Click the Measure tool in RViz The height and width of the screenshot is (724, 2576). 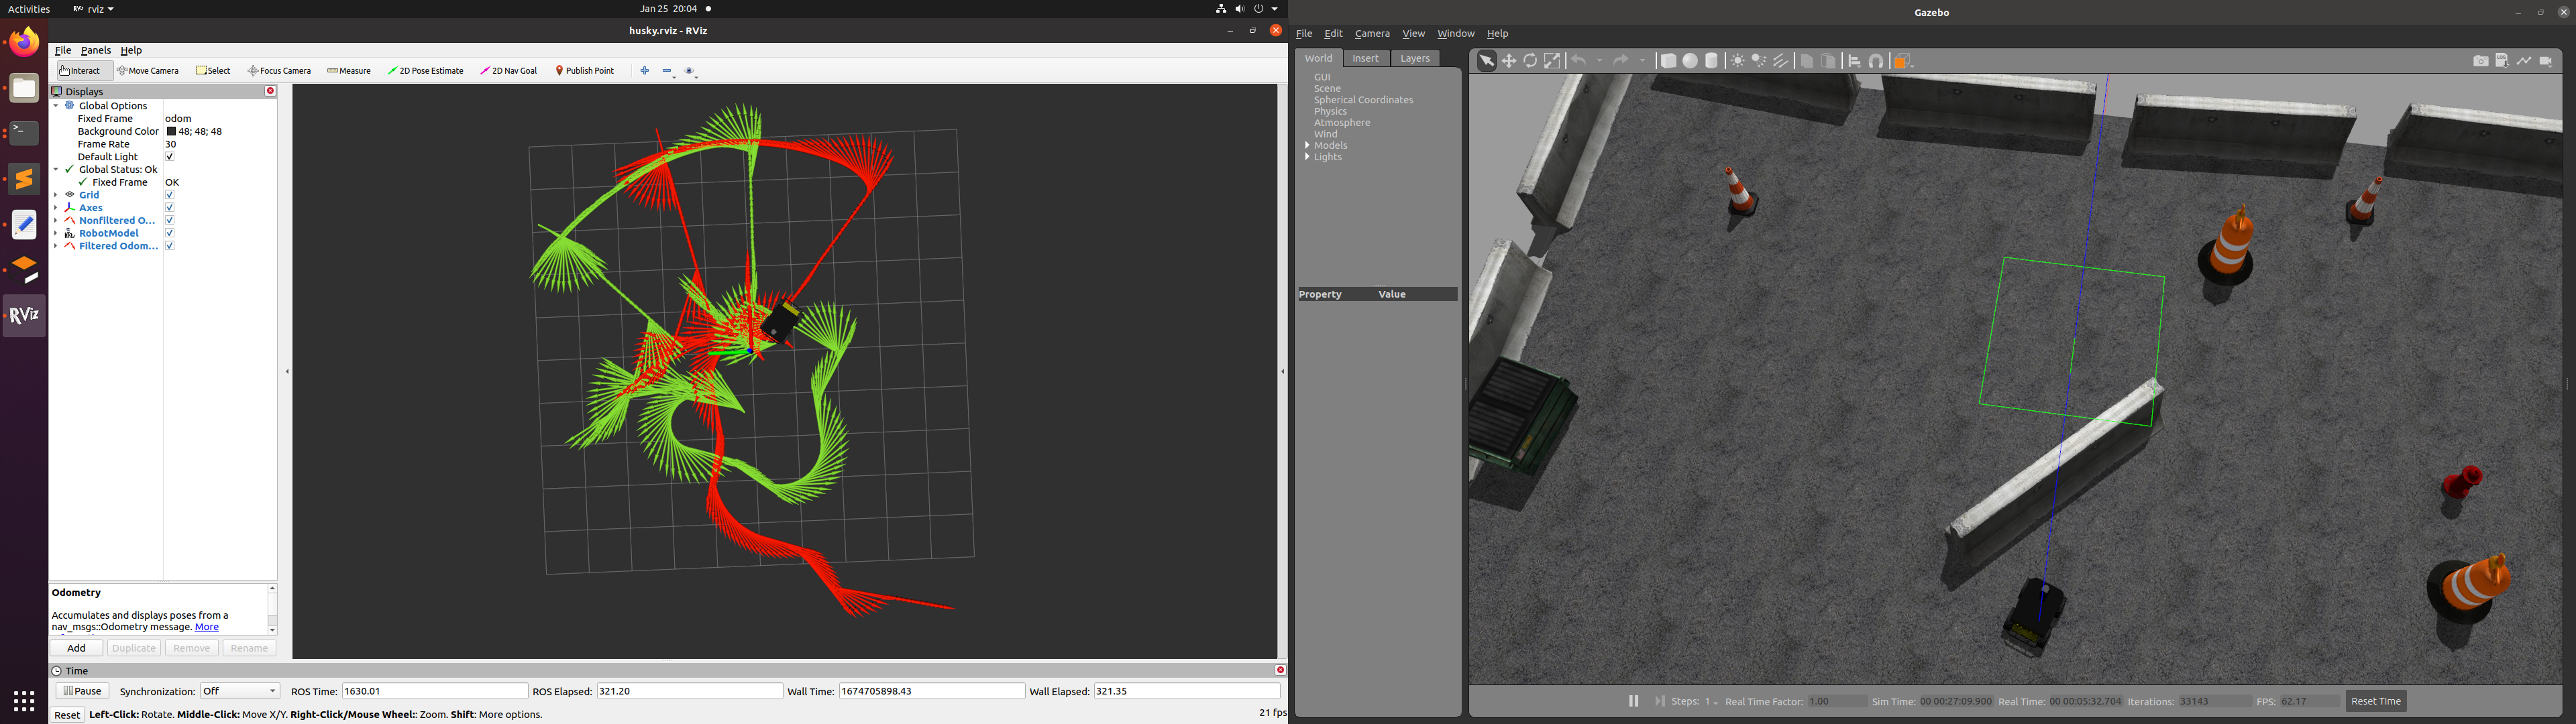pos(349,71)
